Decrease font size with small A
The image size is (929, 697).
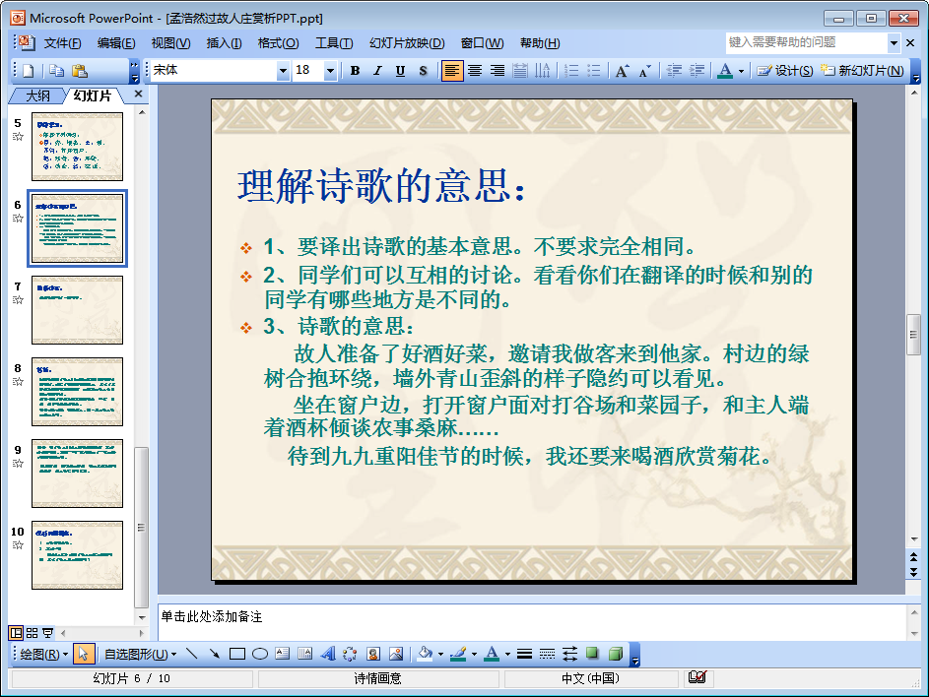pyautogui.click(x=644, y=71)
